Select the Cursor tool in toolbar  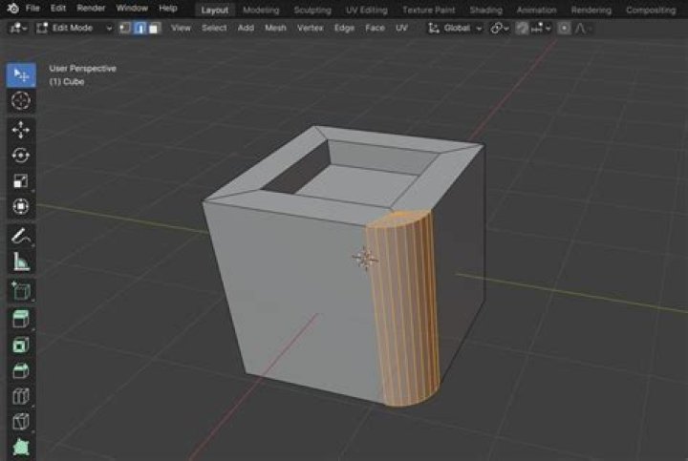pos(21,100)
